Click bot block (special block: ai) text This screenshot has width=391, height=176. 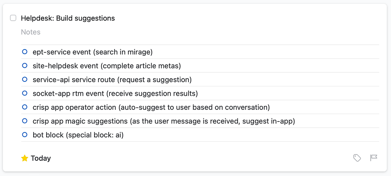pyautogui.click(x=78, y=135)
